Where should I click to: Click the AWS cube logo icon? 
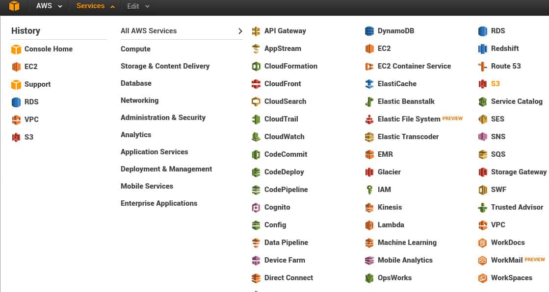14,6
